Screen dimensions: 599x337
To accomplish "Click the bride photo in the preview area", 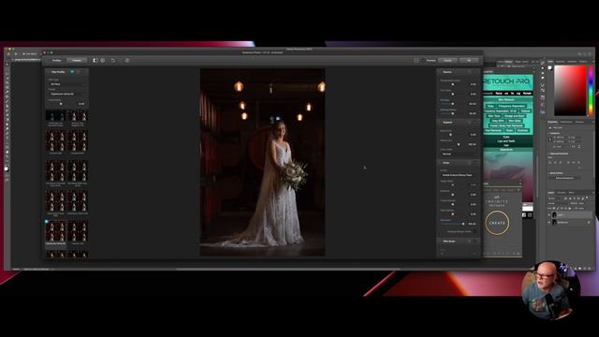I will 262,162.
